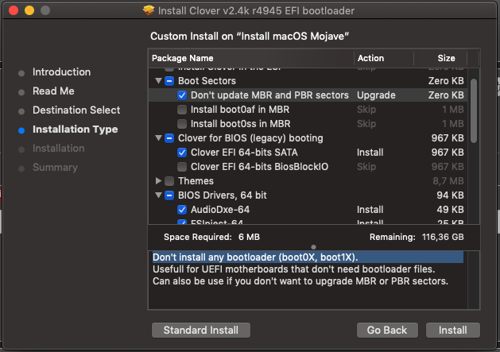Viewport: 500px width, 352px height.
Task: Click Remaining 116,36 GB text
Action: [417, 238]
